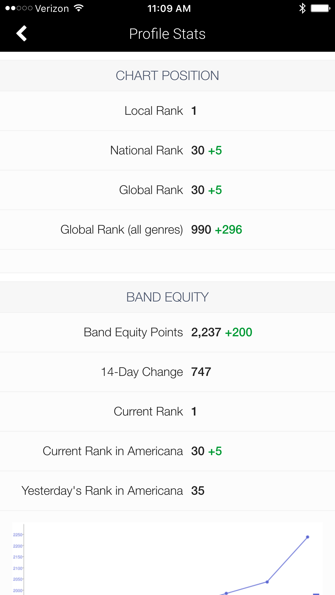Tap the CHART POSITION section header
The image size is (335, 595).
click(167, 75)
